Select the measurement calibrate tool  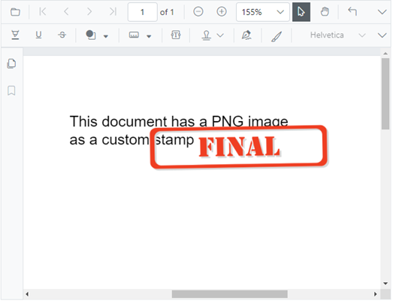[134, 35]
